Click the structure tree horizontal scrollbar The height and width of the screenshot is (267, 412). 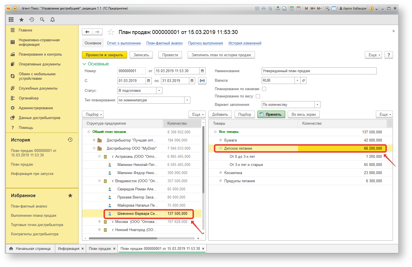pyautogui.click(x=123, y=238)
